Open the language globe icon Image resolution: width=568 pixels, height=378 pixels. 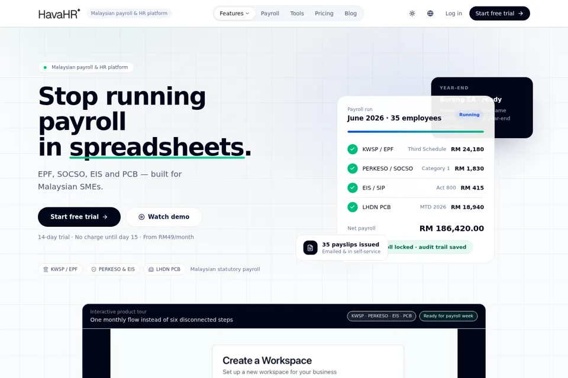pyautogui.click(x=430, y=14)
